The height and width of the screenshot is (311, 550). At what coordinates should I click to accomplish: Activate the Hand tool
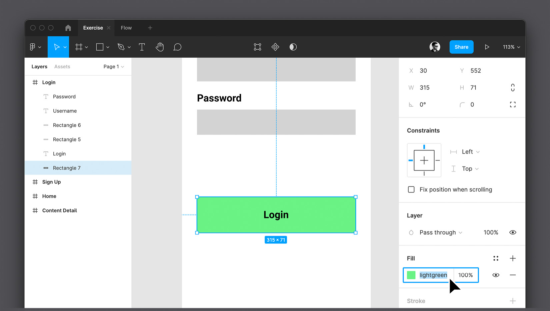tap(160, 47)
